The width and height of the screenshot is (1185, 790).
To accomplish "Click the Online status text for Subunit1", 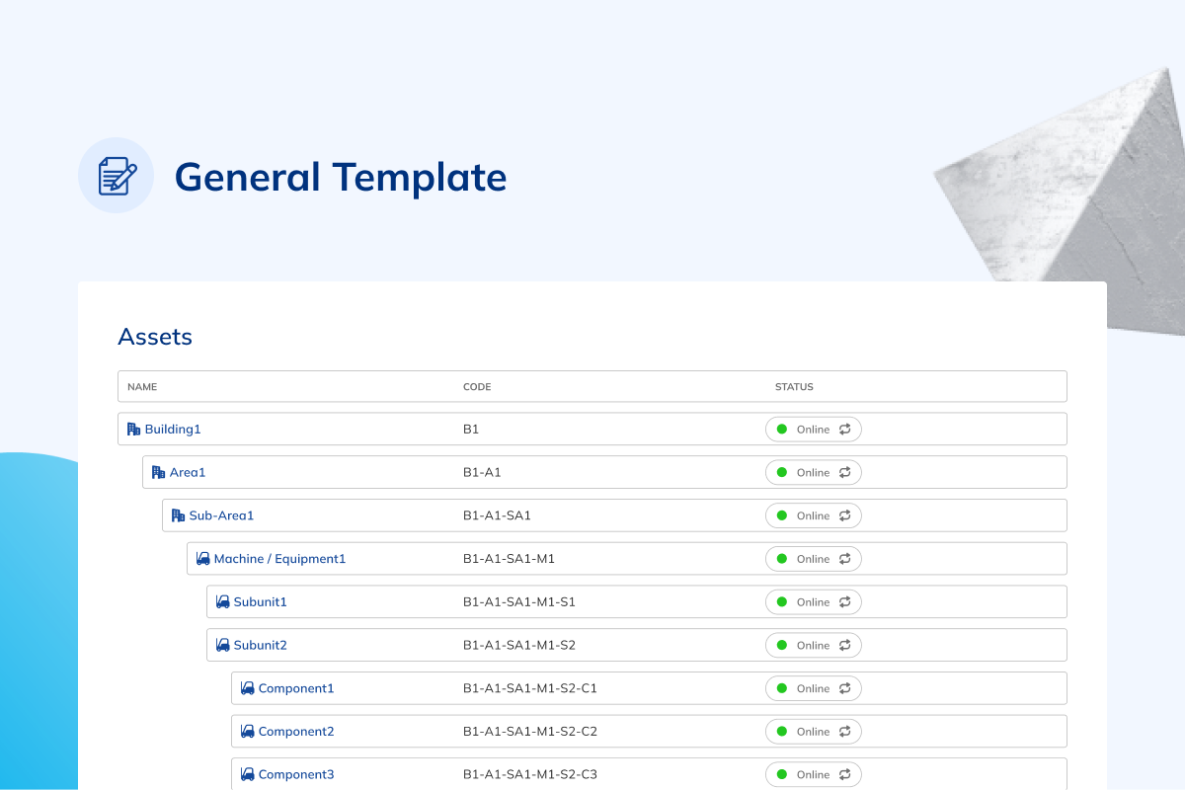I will (814, 601).
